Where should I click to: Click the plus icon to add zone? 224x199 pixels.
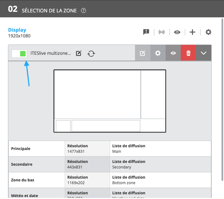tap(193, 32)
